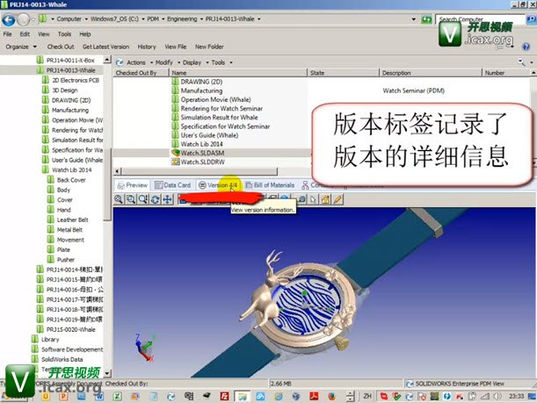Open Outlook from the taskbar

pyautogui.click(x=46, y=396)
